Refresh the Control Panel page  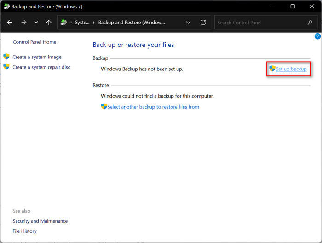point(203,23)
